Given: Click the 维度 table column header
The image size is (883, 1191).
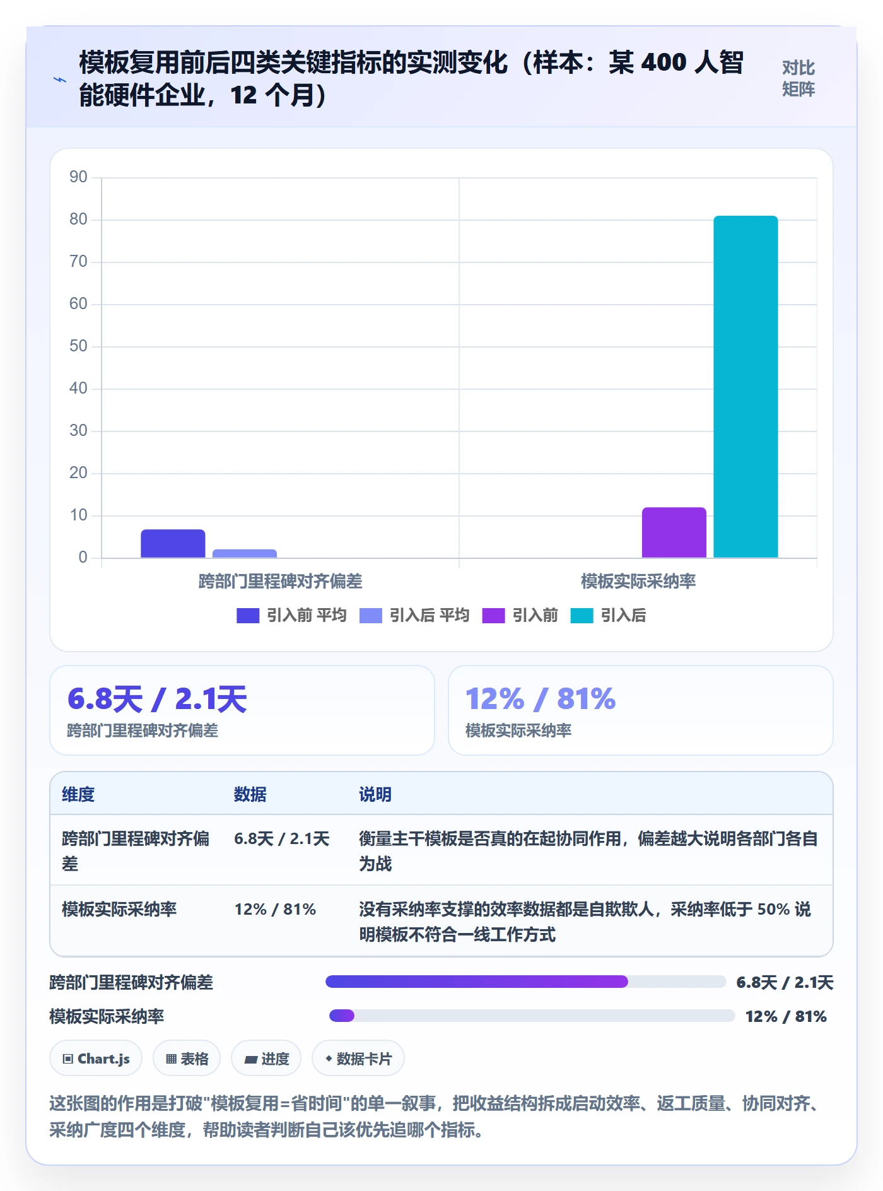Looking at the screenshot, I should (78, 794).
